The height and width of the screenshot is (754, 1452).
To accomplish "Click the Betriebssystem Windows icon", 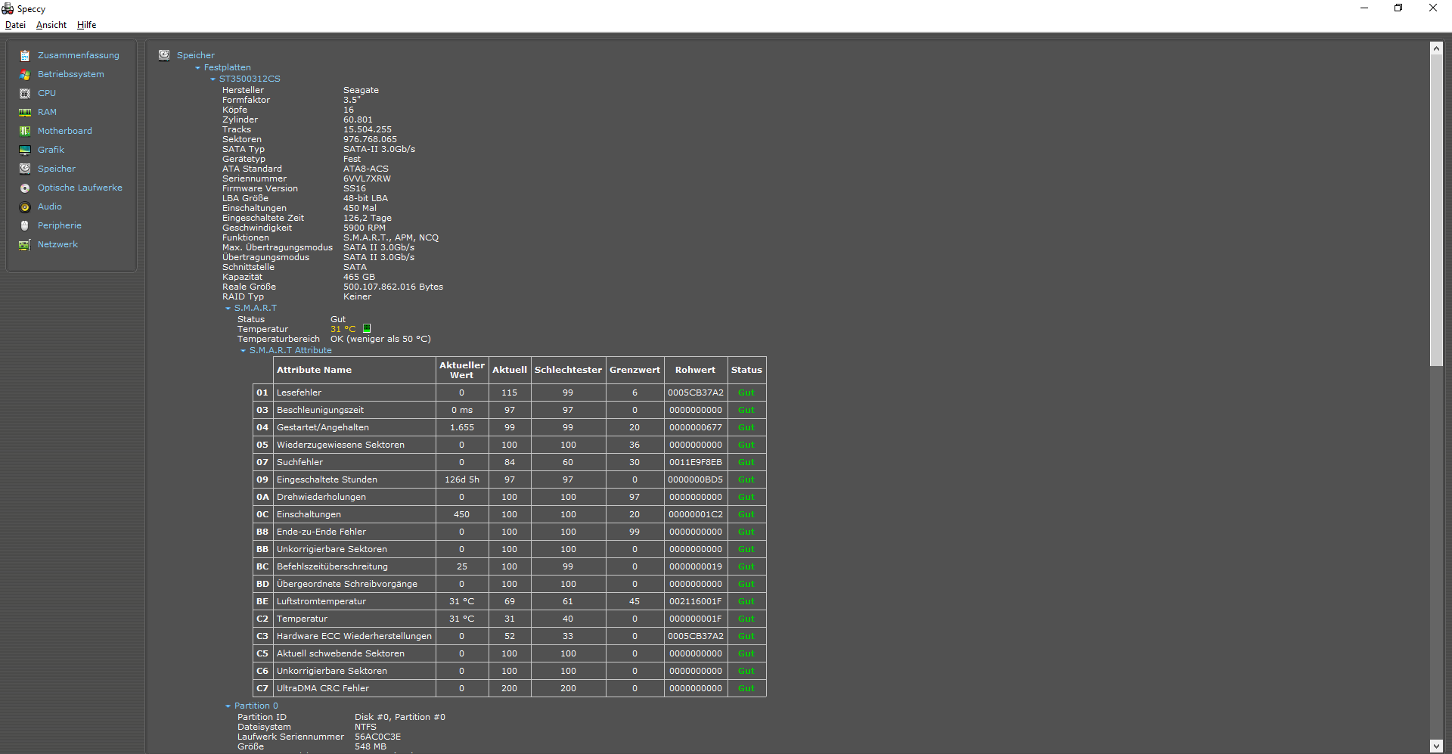I will tap(25, 75).
